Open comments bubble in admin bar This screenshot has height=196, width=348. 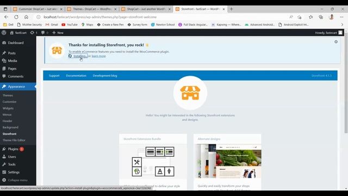tap(45, 33)
